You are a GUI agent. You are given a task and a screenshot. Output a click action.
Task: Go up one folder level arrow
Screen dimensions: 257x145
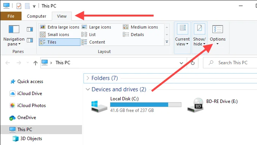point(36,63)
